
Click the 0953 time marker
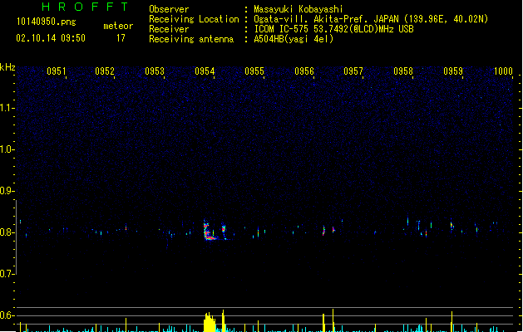tap(155, 71)
